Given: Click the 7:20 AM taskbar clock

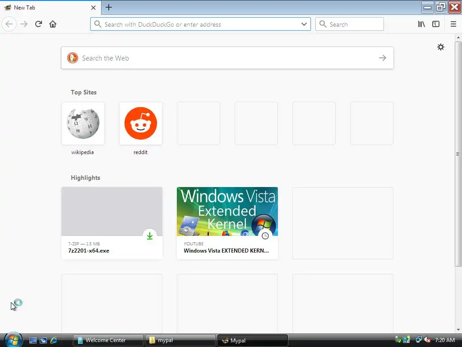Looking at the screenshot, I should point(444,340).
